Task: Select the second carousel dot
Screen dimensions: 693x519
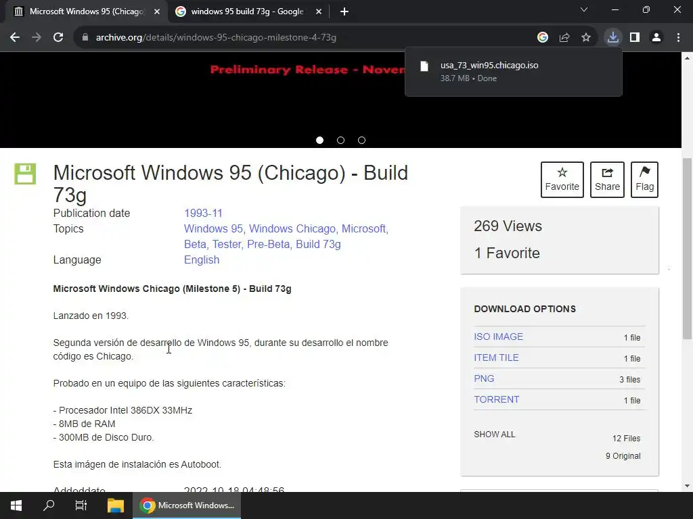Action: pyautogui.click(x=341, y=141)
